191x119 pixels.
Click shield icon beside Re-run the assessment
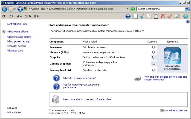[161, 111]
